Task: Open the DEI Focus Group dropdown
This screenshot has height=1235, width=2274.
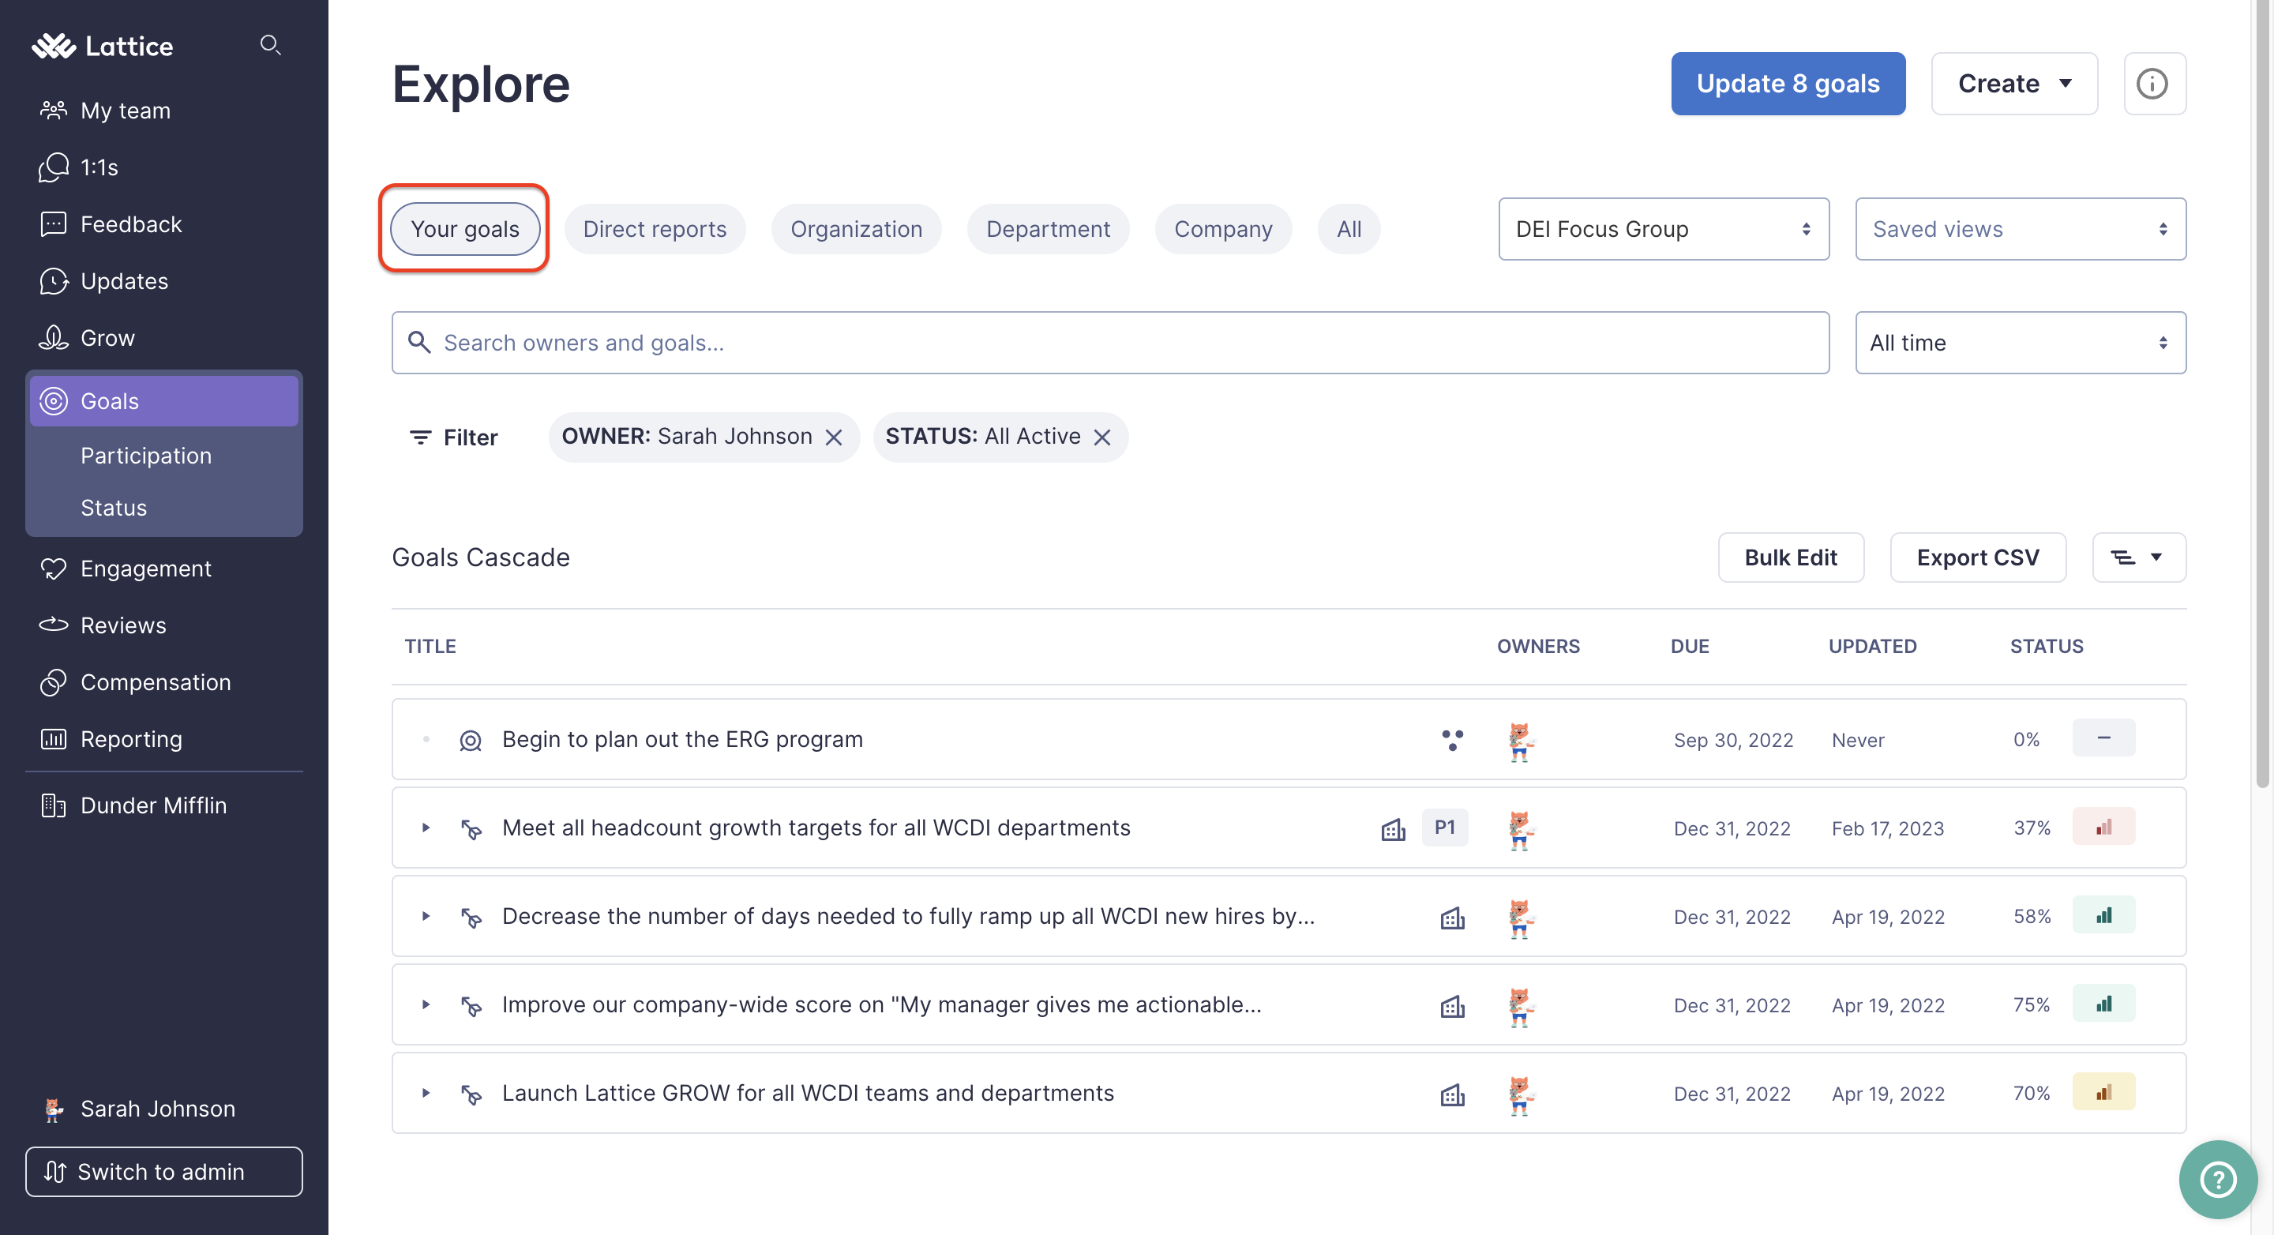Action: point(1663,229)
